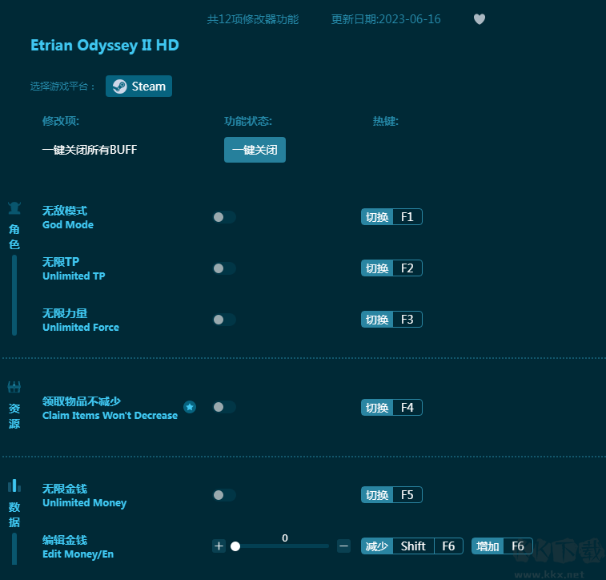Click the 编辑金钱 Edit Money/En label

click(x=78, y=546)
